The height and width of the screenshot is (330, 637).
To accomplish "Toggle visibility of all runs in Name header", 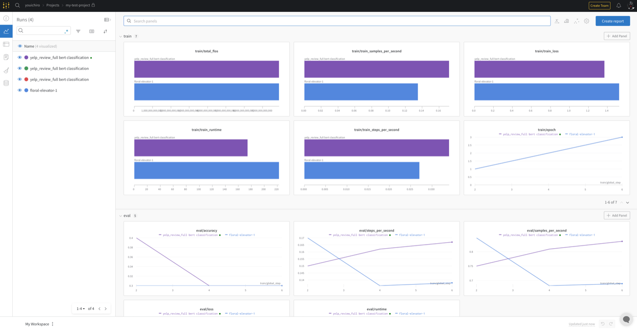I will click(20, 46).
